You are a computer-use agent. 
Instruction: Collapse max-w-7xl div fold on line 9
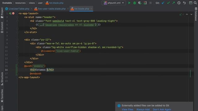click(18, 43)
